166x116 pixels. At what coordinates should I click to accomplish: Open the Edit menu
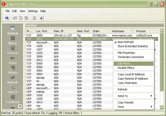pos(15,11)
